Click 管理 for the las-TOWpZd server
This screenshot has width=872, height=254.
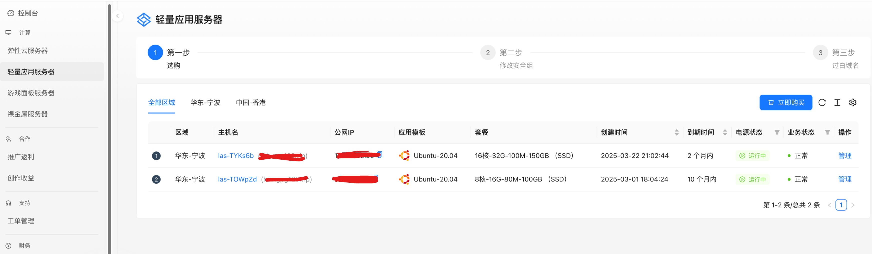point(844,179)
